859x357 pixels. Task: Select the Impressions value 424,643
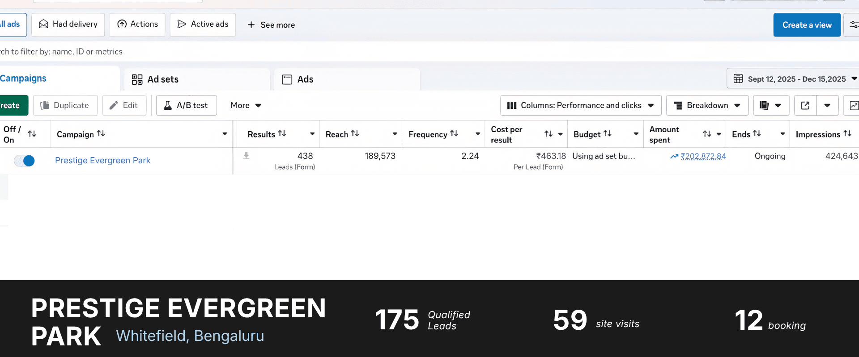[842, 156]
